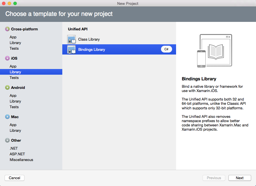Click the Cancel button
Image resolution: width=256 pixels, height=186 pixels.
(x=15, y=178)
